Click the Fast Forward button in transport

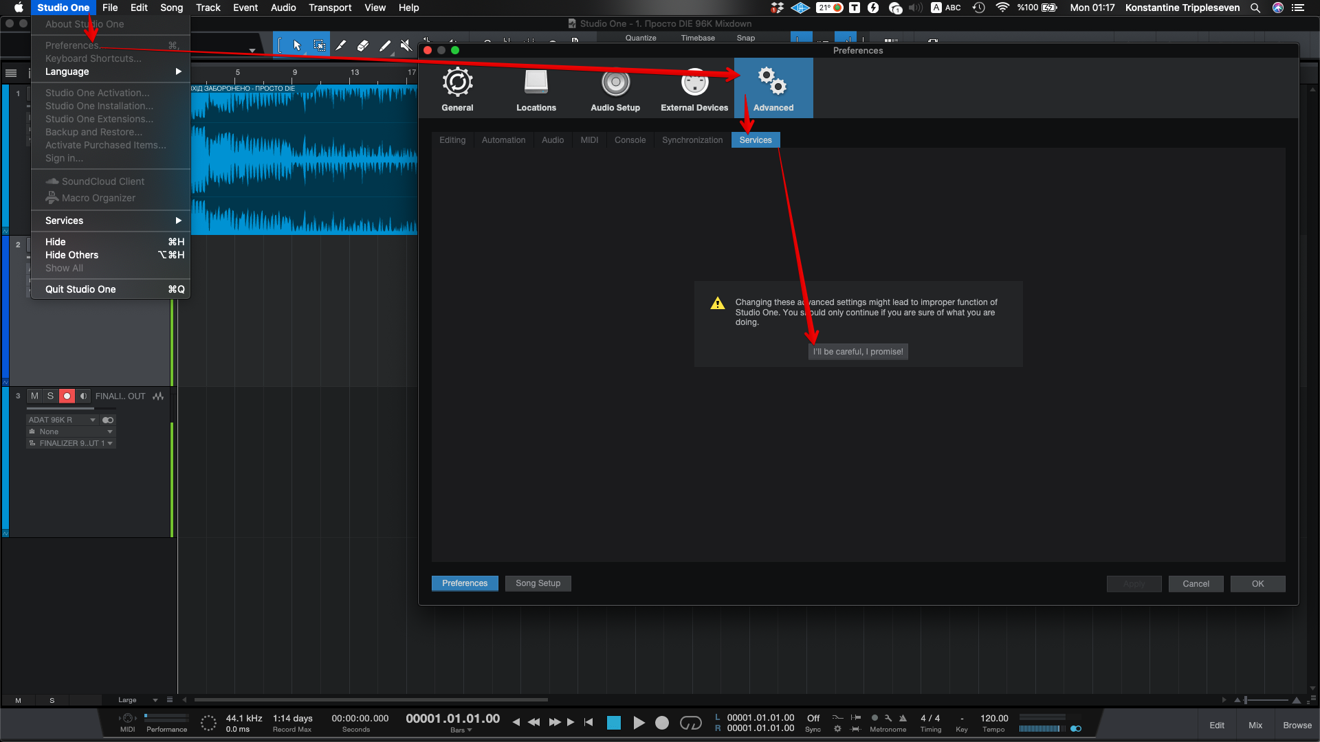pyautogui.click(x=555, y=723)
